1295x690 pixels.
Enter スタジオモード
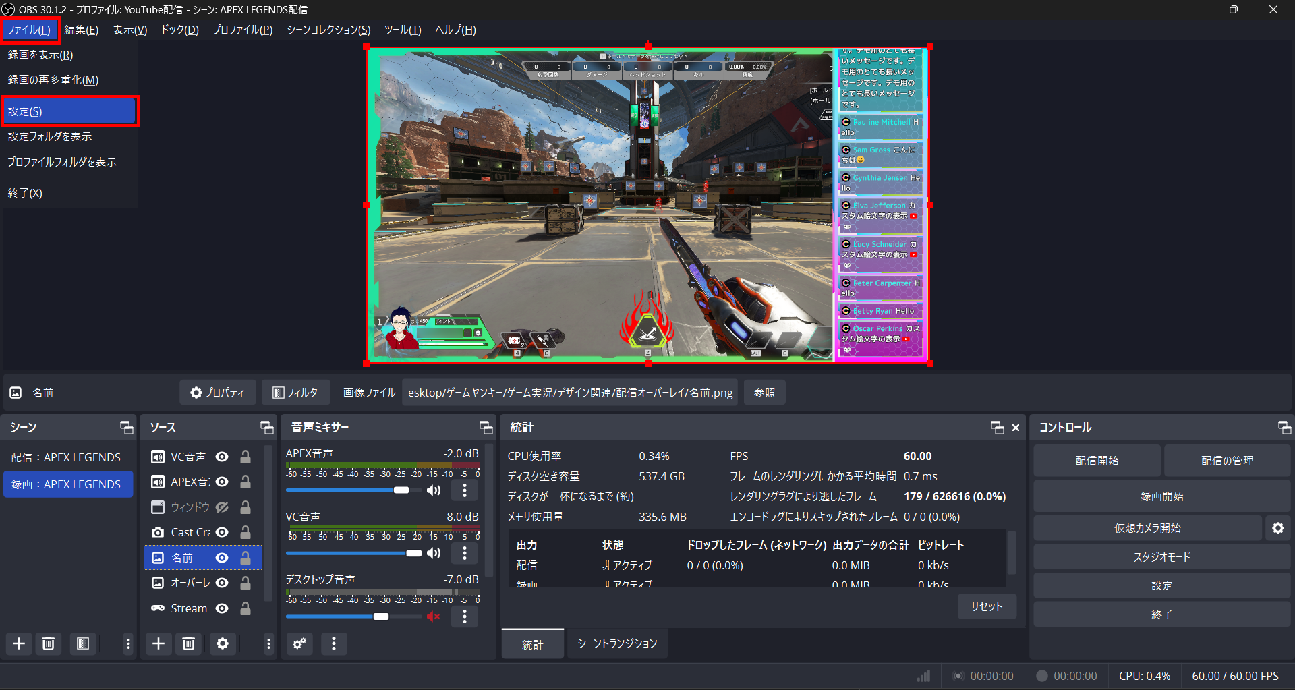1161,557
